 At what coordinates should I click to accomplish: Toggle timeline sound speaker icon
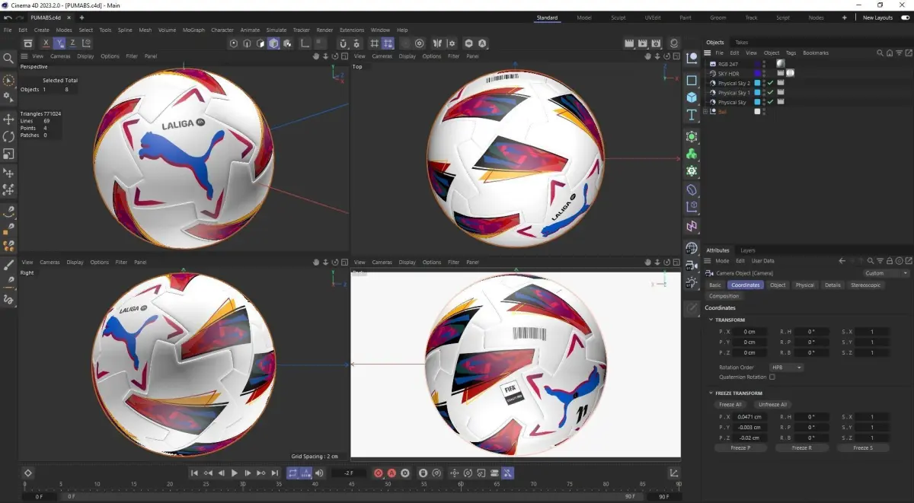tap(319, 473)
